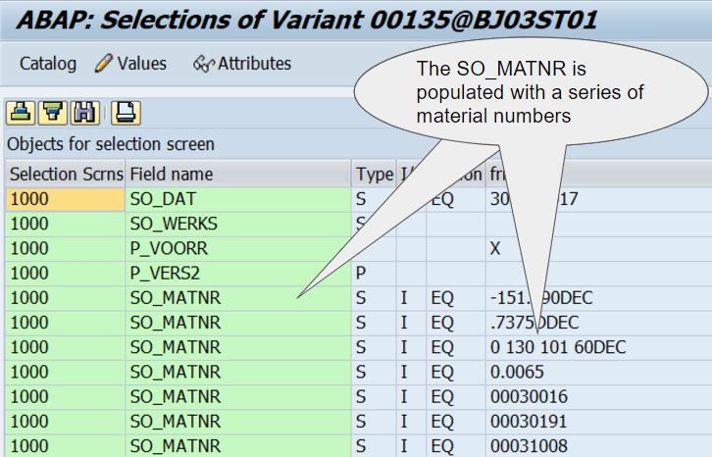Viewport: 712px width, 457px height.
Task: Click the Field name column header
Action: pos(238,174)
